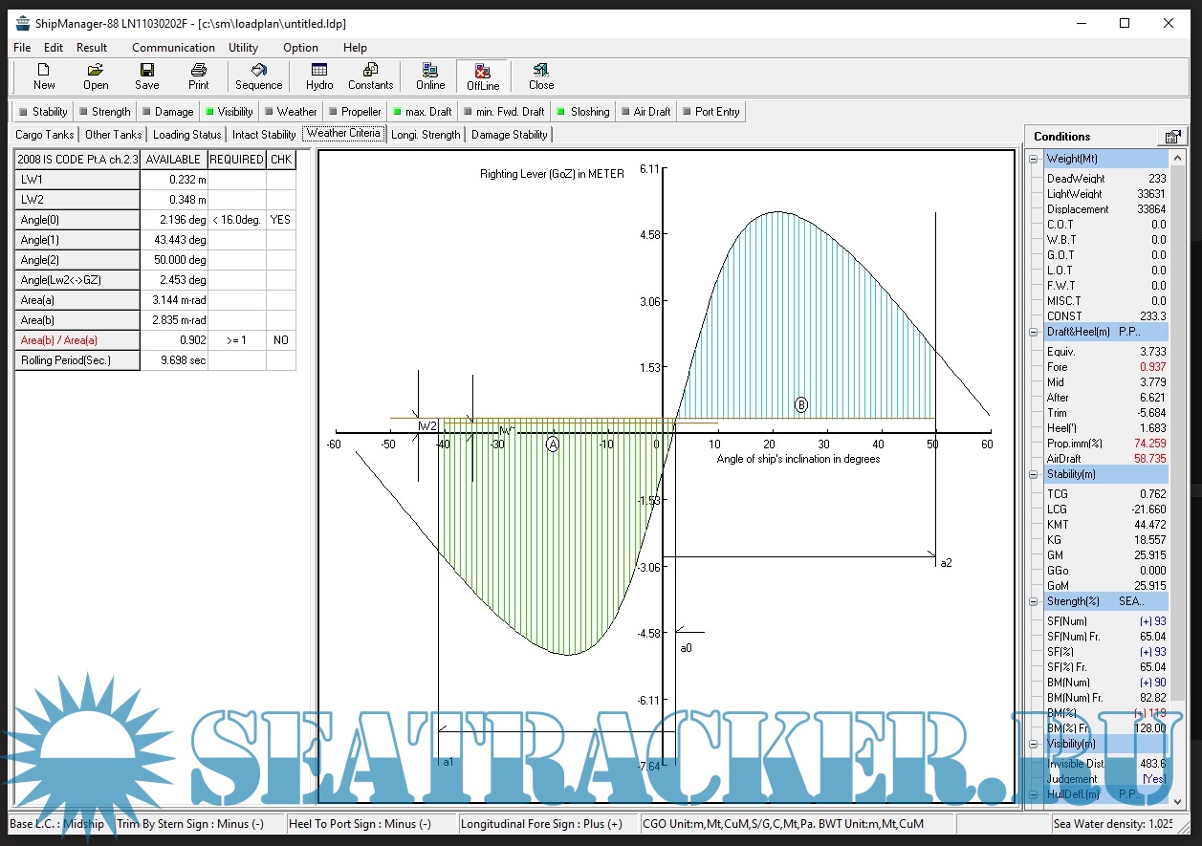Open the Utility menu
The height and width of the screenshot is (846, 1202).
(x=243, y=48)
